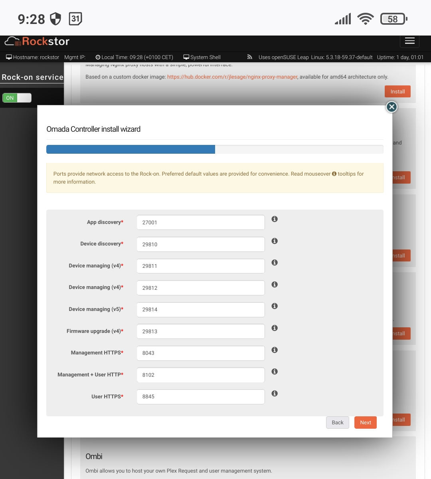The image size is (431, 479).
Task: Click the "Rock-on service" heading
Action: click(32, 77)
